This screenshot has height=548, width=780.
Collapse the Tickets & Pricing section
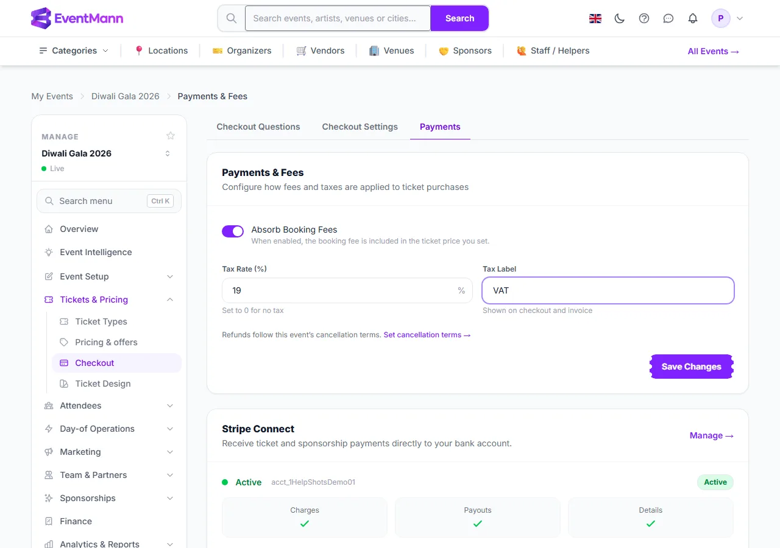110,300
